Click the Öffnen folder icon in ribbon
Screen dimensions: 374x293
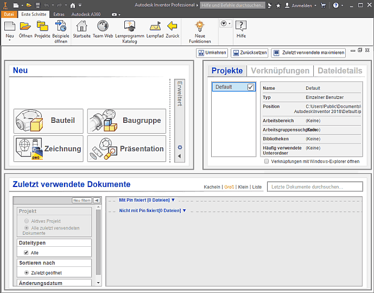(x=26, y=26)
